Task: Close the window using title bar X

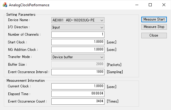Action: 164,5
